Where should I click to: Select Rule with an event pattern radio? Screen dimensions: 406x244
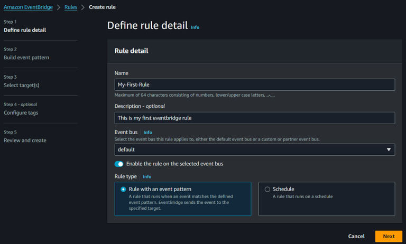coord(123,189)
